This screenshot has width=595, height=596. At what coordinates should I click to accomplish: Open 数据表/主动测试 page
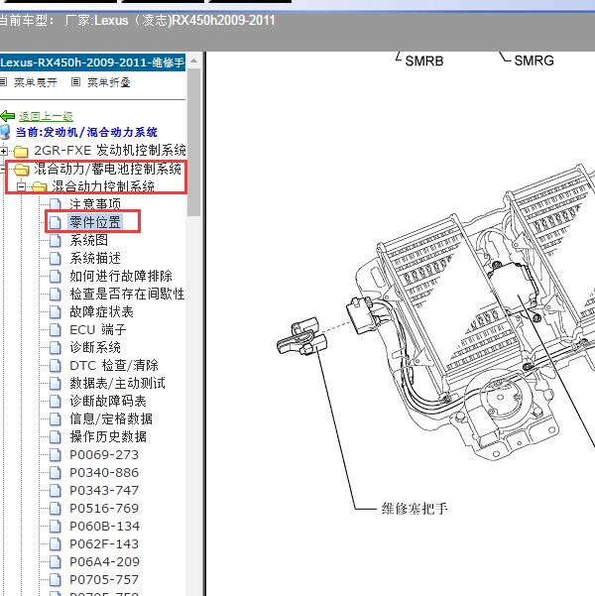[117, 383]
